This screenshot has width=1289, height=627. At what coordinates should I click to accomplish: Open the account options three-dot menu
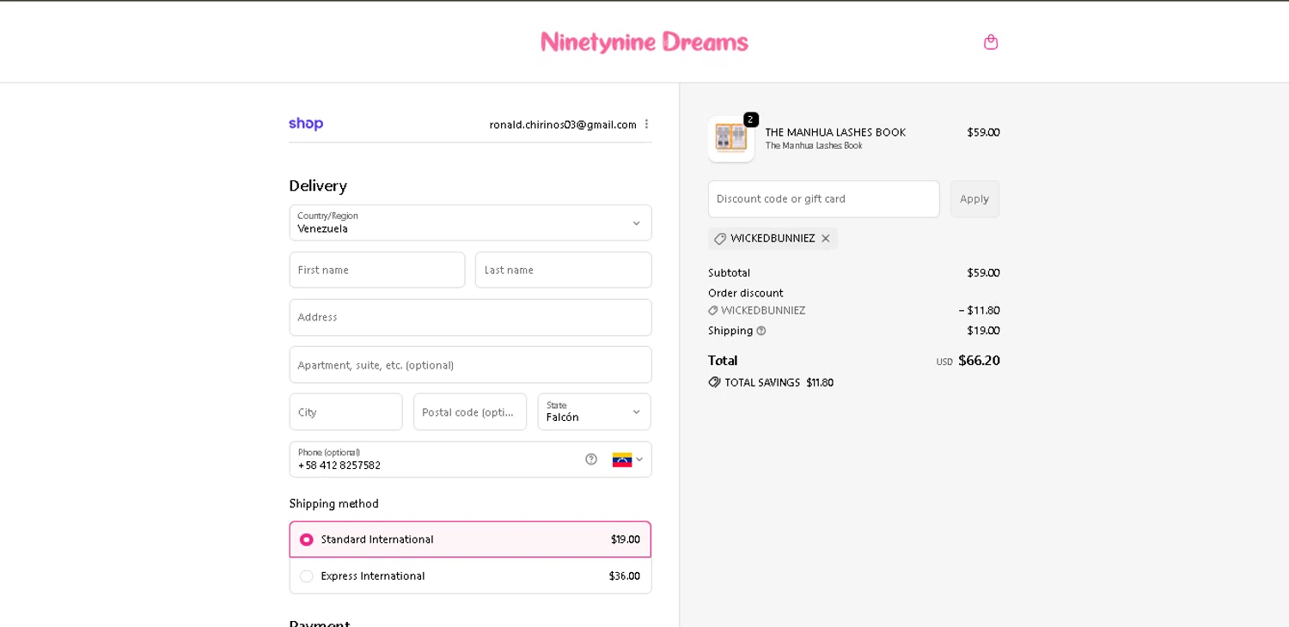pyautogui.click(x=646, y=125)
